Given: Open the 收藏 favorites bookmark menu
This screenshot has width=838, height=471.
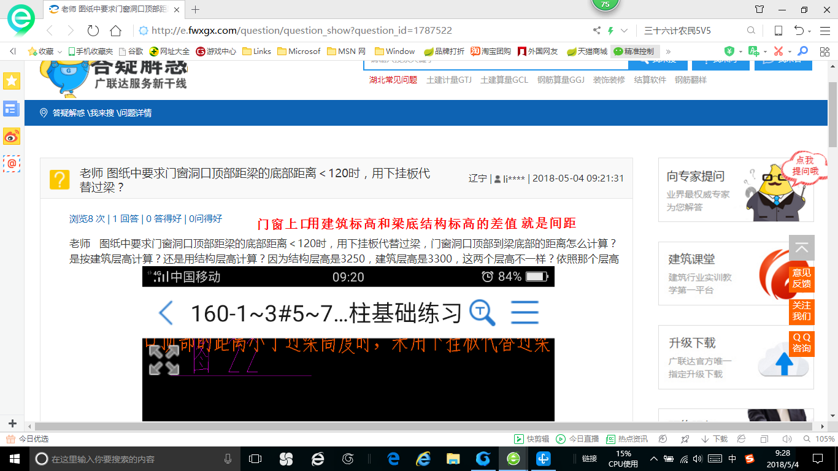Looking at the screenshot, I should pyautogui.click(x=44, y=52).
